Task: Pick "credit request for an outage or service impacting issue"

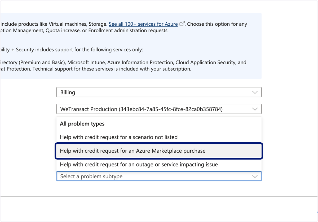Action: tap(159, 165)
